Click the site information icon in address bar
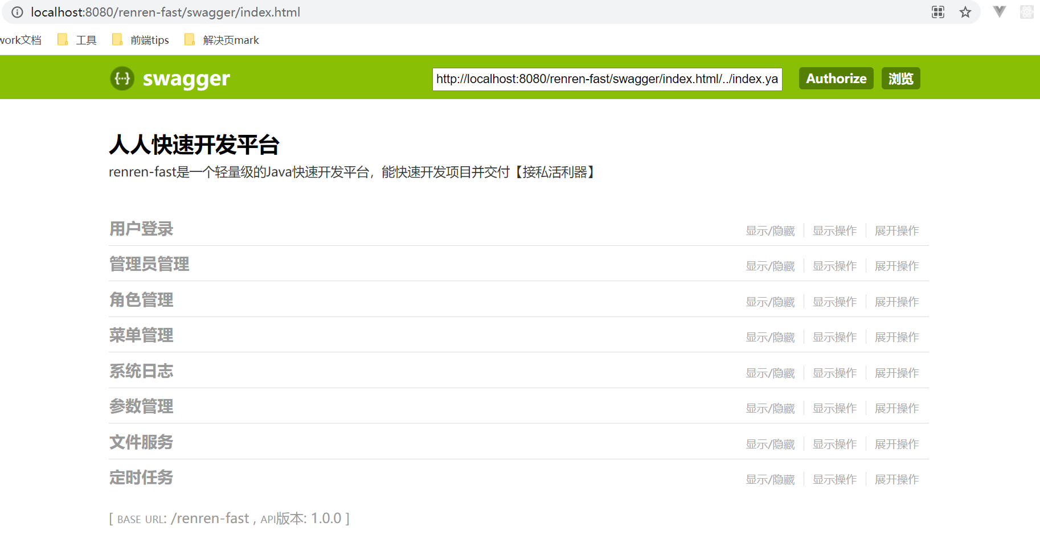1040x543 pixels. coord(17,12)
